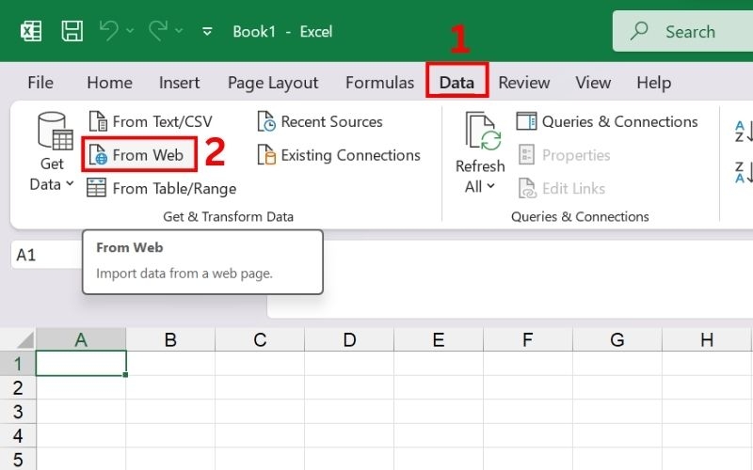753x470 pixels.
Task: Select row 4 header
Action: tap(18, 435)
